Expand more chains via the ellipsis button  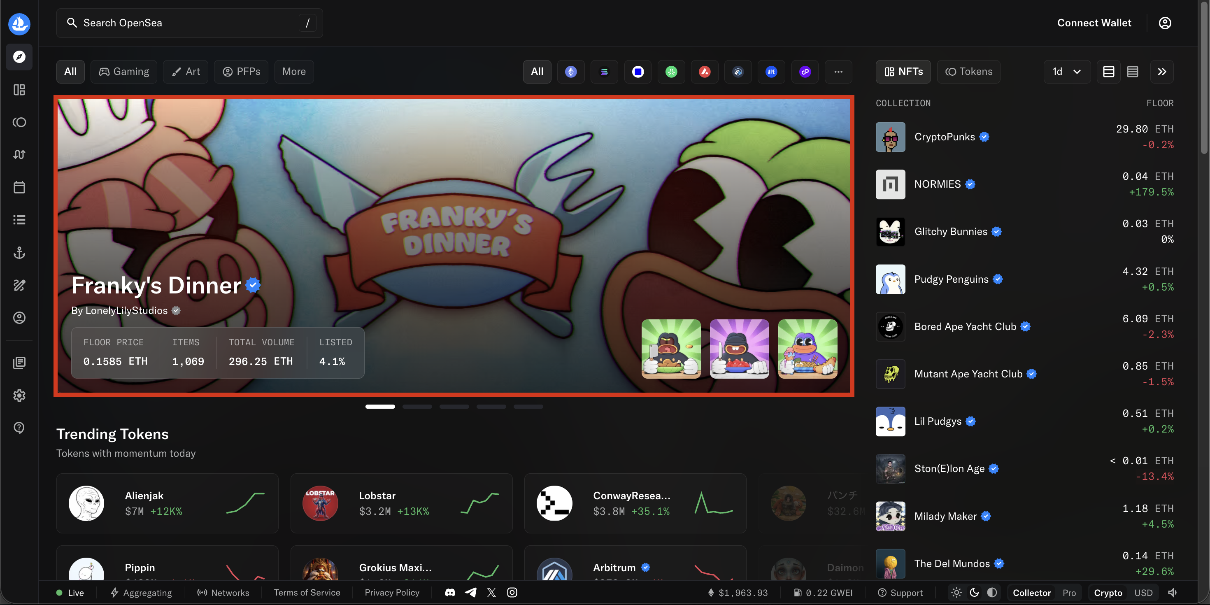[x=838, y=71]
